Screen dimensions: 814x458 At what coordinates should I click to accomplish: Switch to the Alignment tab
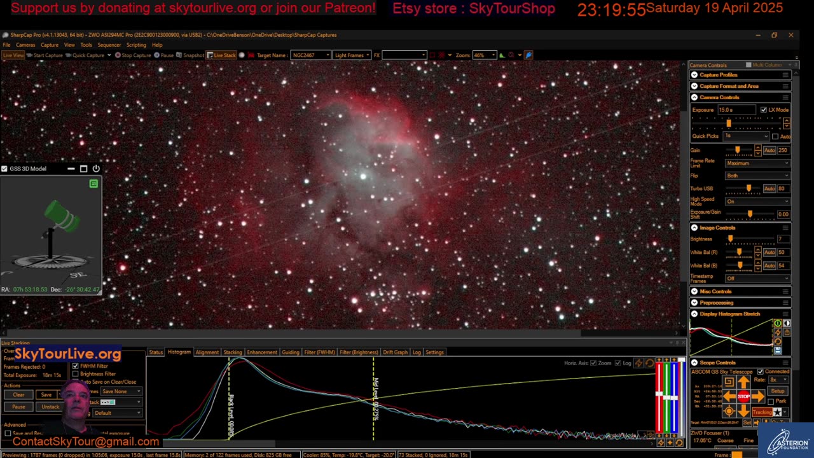pos(207,352)
